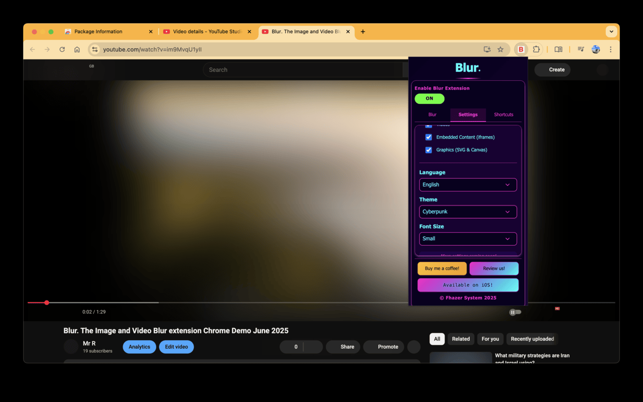Open the Font Size dropdown set to Small
The image size is (643, 402).
coord(468,239)
